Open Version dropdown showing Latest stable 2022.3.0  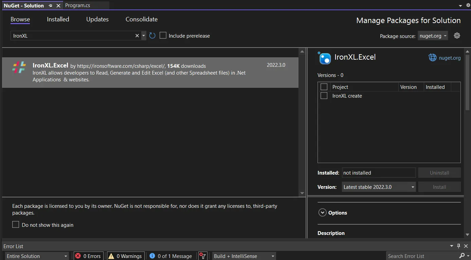379,187
